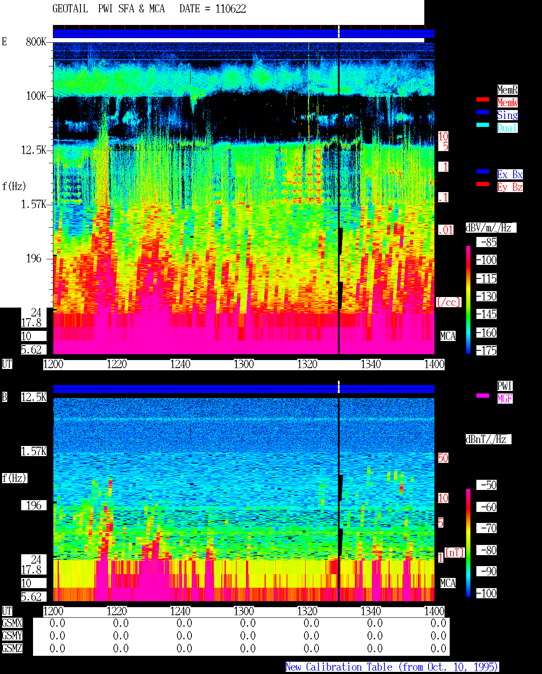Click the magenta MGF legend swatch
This screenshot has height=674, width=542.
(483, 396)
